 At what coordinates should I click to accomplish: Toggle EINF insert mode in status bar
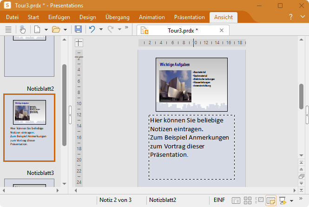coord(219,200)
